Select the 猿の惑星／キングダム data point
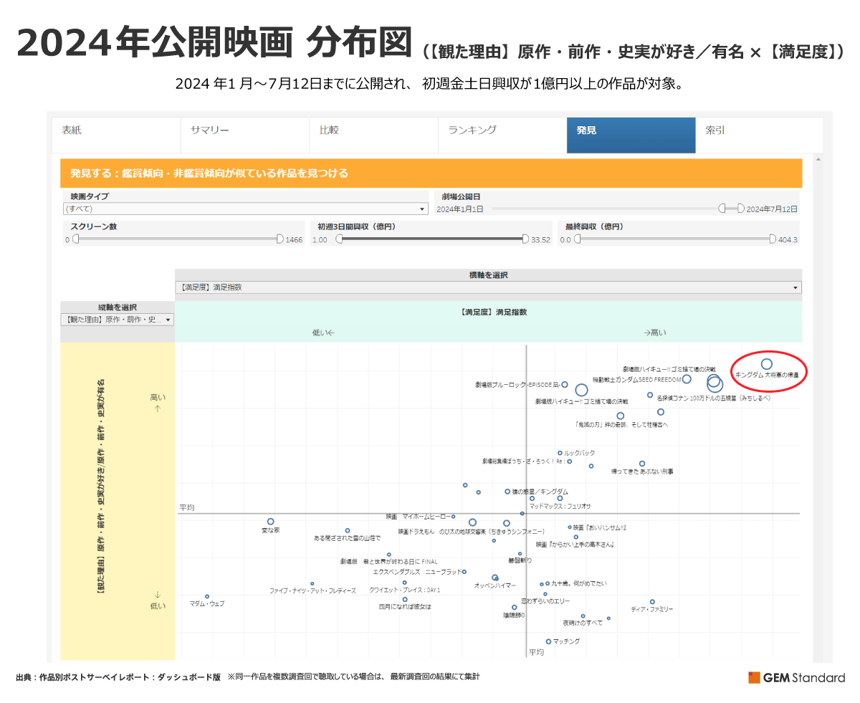This screenshot has height=703, width=860. (x=507, y=492)
